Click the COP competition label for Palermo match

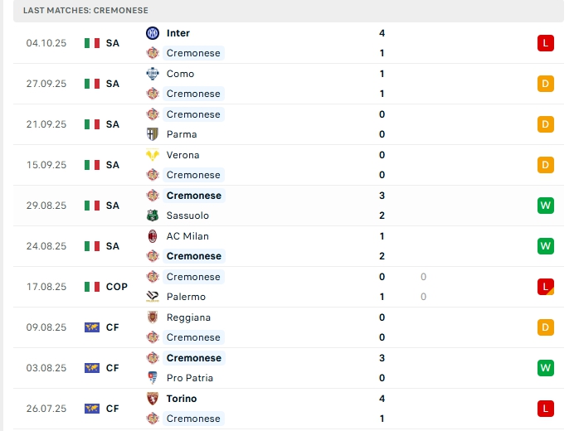[117, 287]
